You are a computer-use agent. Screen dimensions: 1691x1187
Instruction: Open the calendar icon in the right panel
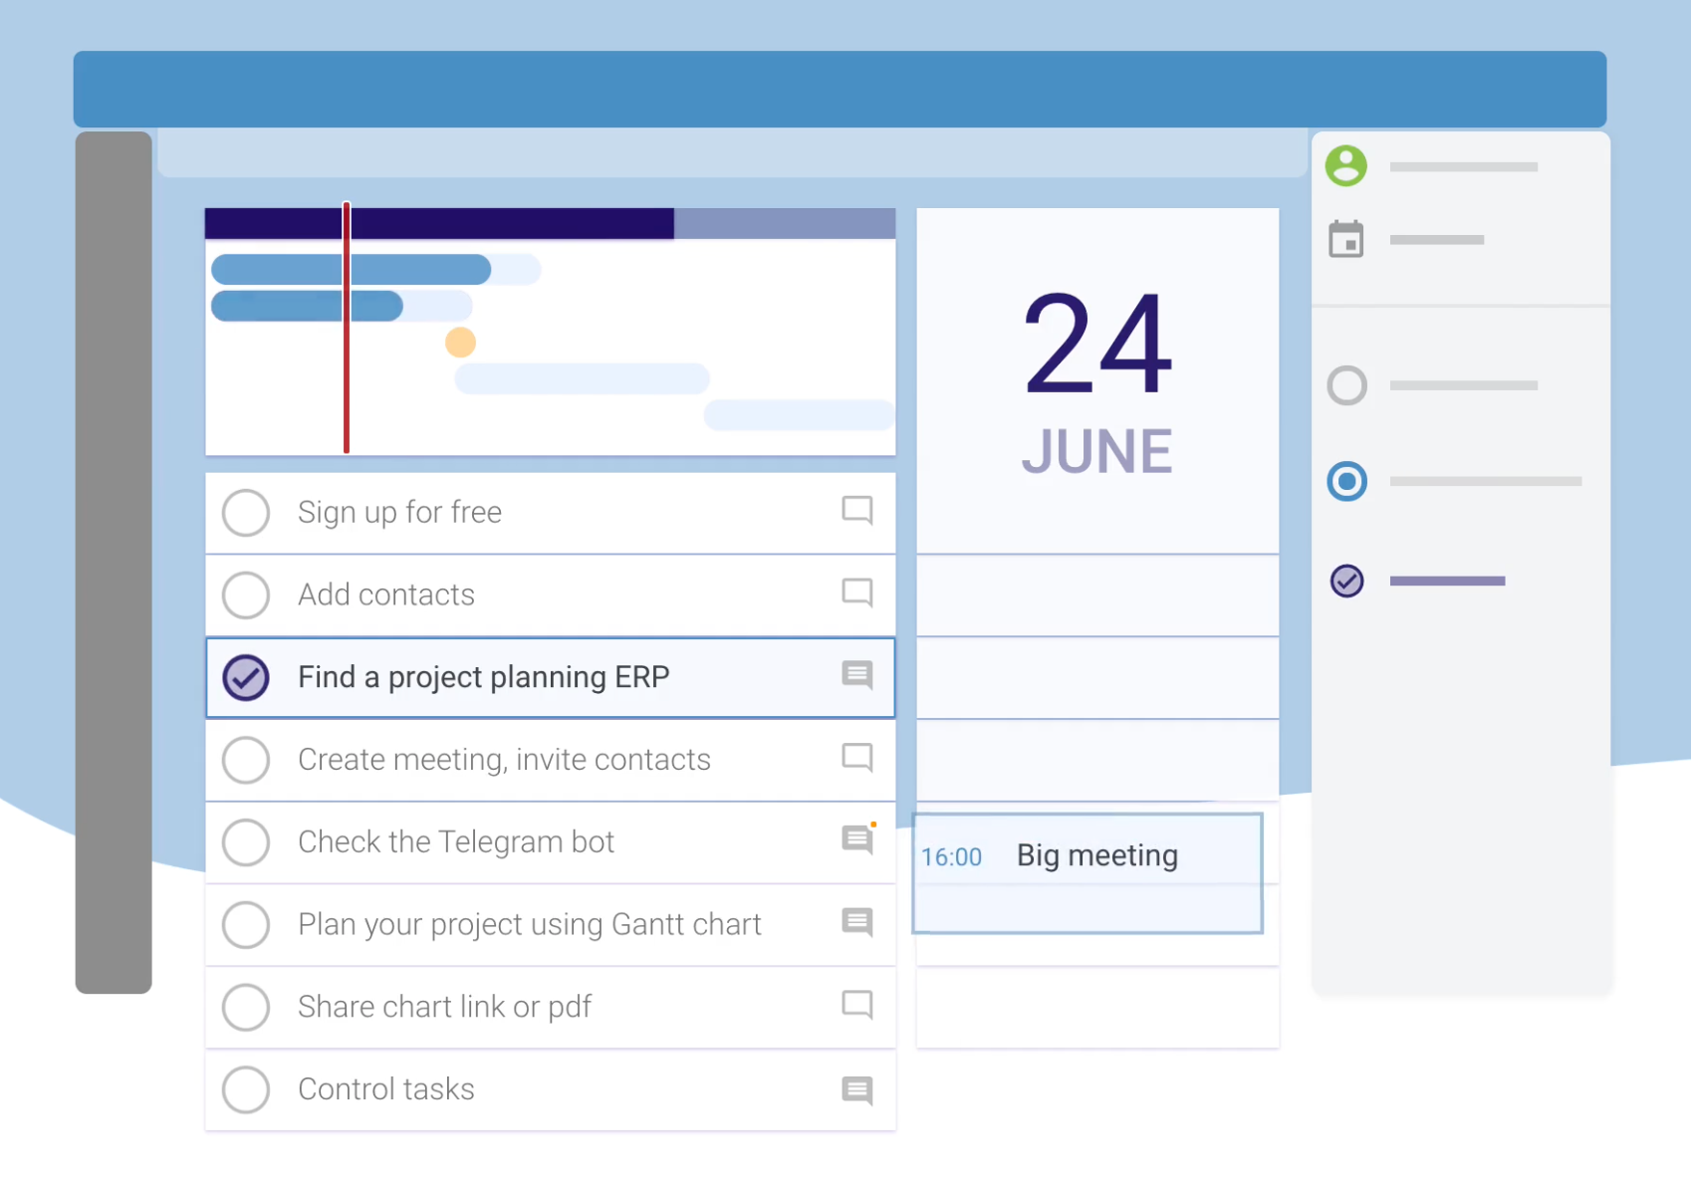(x=1346, y=239)
